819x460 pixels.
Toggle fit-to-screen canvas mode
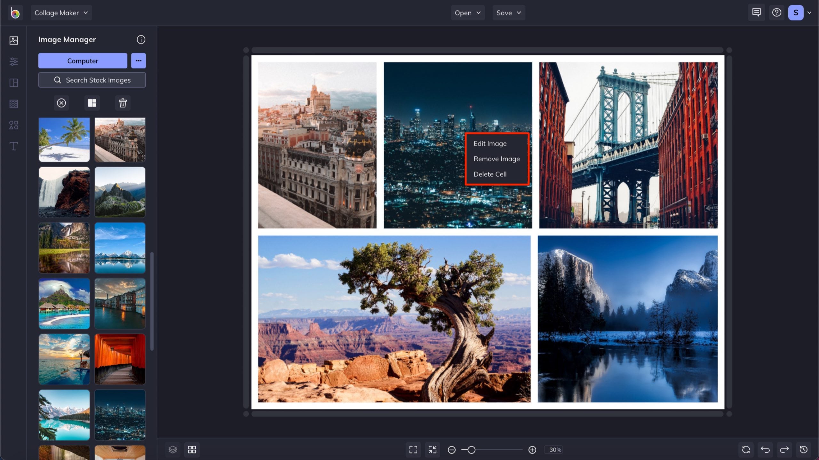coord(432,449)
